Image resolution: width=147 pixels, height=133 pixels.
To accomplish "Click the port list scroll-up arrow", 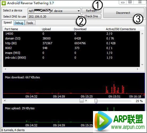I will pos(142,33).
